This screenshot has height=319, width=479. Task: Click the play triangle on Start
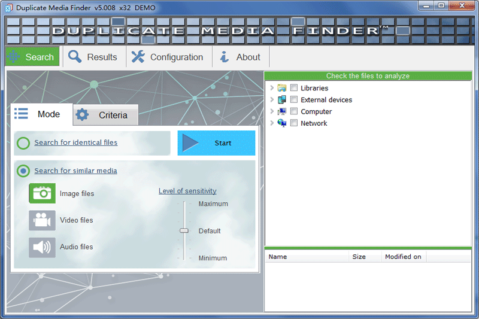[190, 143]
